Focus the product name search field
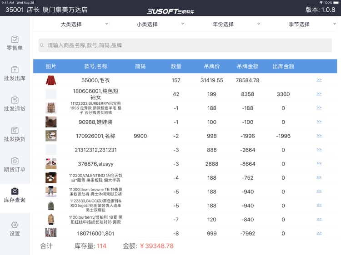Screen dimensions: 341x255 [x=185, y=45]
